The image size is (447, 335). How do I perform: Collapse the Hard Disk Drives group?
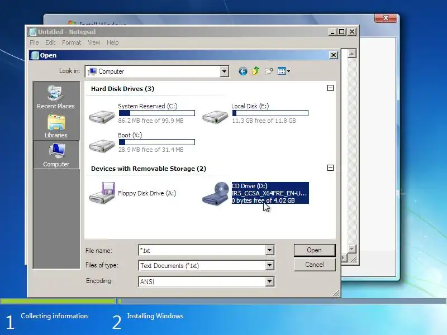click(330, 88)
